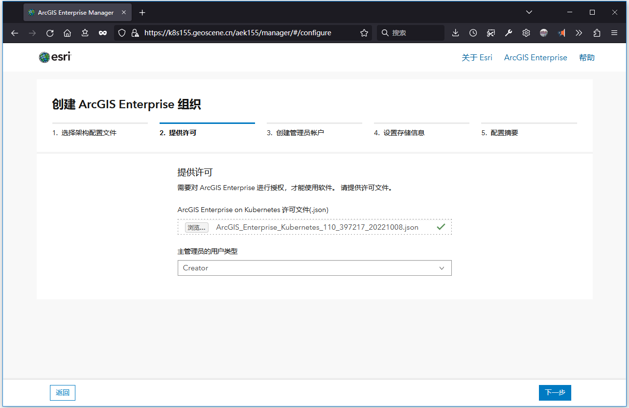Click the screenshot scissors icon
This screenshot has height=408, width=629.
click(x=490, y=33)
